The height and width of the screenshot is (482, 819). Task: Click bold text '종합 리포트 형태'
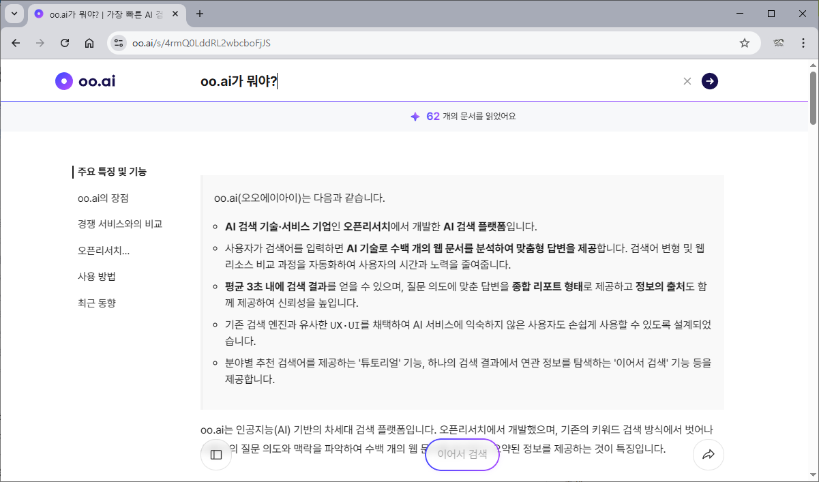pyautogui.click(x=548, y=286)
